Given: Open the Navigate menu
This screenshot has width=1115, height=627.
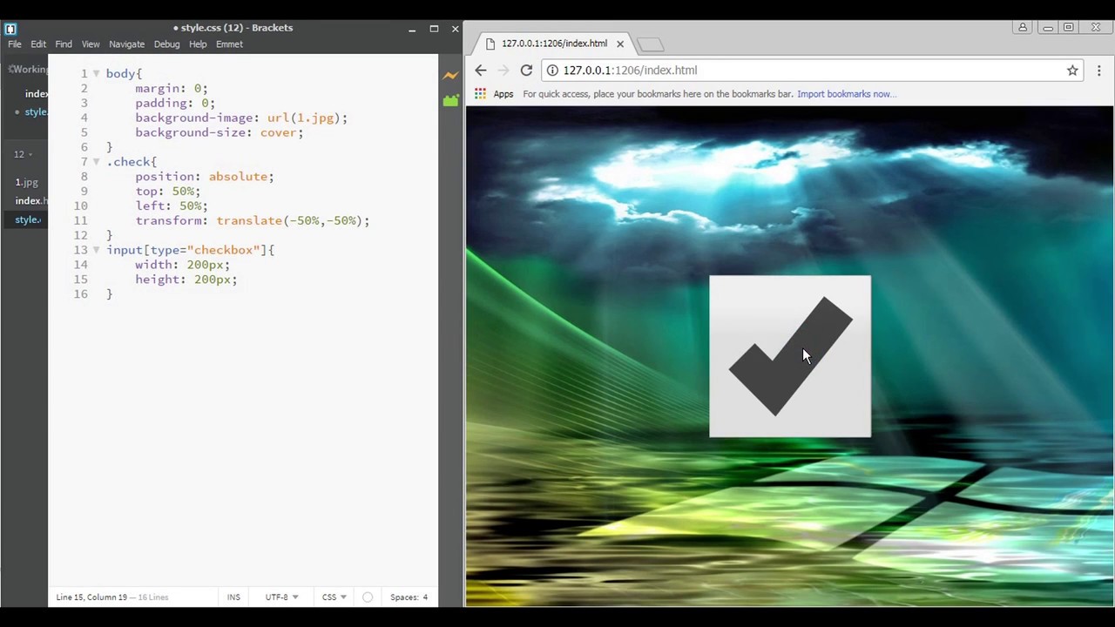Looking at the screenshot, I should (126, 44).
